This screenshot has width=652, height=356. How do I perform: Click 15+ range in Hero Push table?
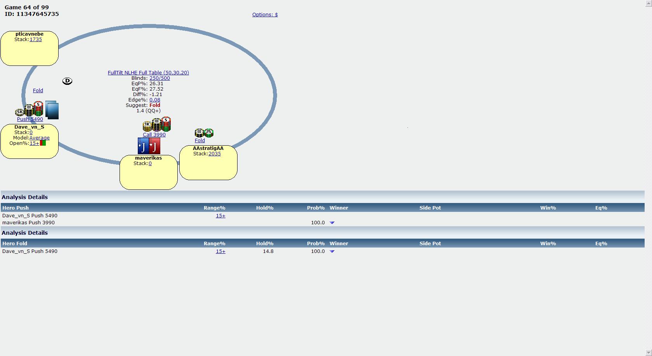(220, 216)
